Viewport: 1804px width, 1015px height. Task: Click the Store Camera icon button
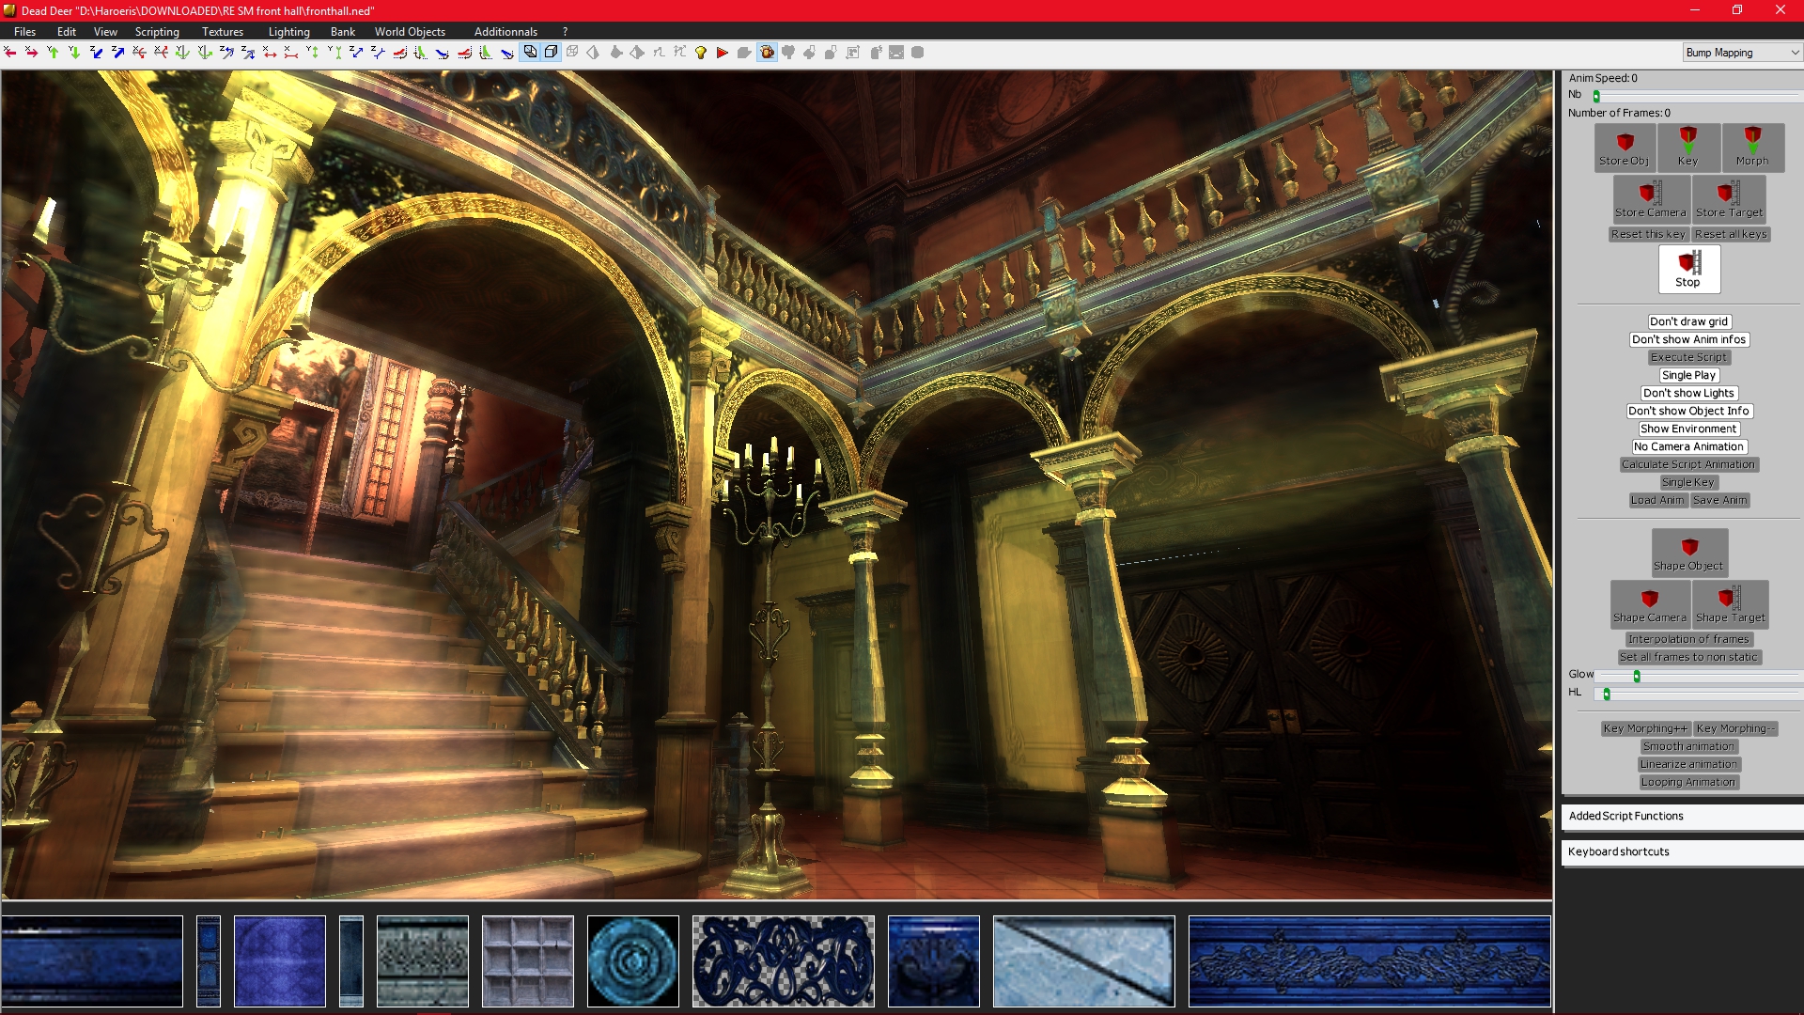tap(1650, 199)
